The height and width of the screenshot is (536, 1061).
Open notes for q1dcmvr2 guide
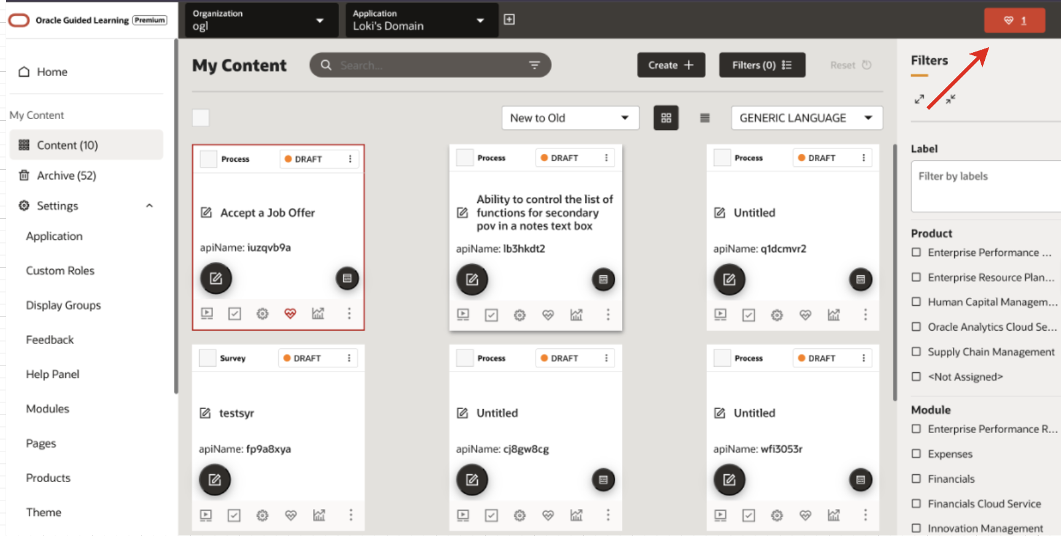(860, 280)
